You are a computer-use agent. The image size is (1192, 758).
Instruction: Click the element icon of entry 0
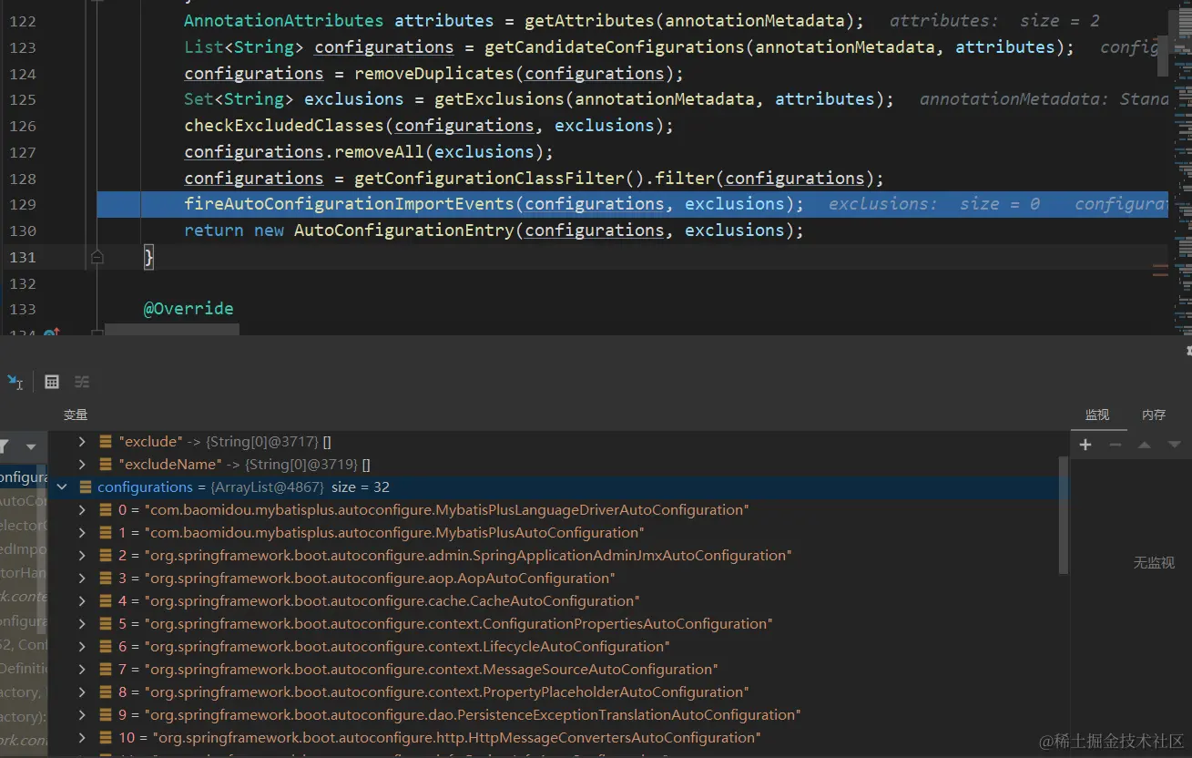click(x=106, y=510)
